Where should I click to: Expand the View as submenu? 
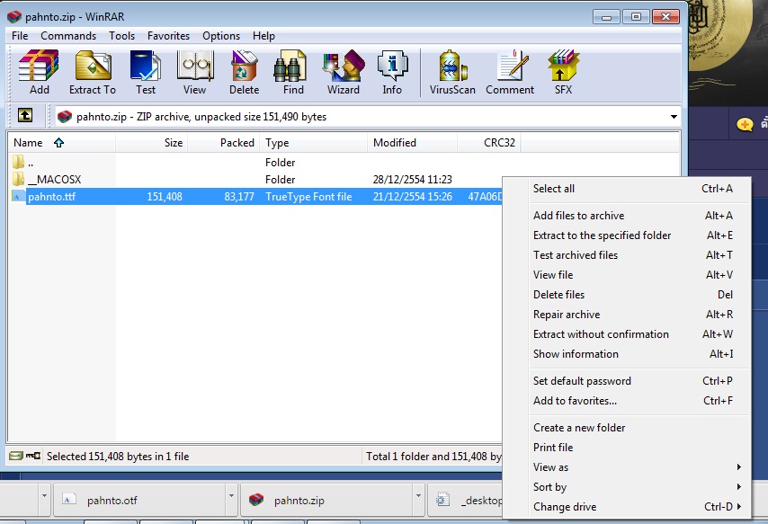tap(739, 466)
